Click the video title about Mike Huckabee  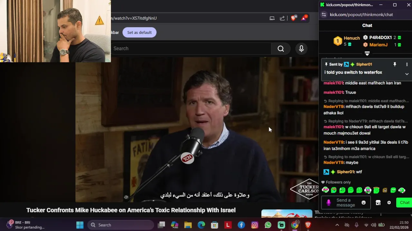[x=131, y=210]
